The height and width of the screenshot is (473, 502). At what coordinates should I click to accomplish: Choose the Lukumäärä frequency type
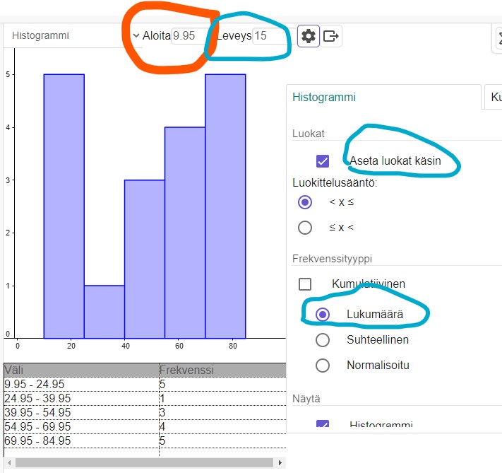[x=323, y=314]
